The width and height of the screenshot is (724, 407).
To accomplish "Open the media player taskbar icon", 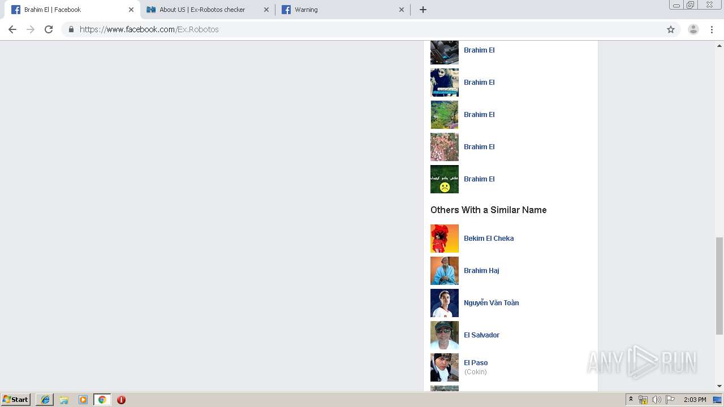I will [x=83, y=400].
